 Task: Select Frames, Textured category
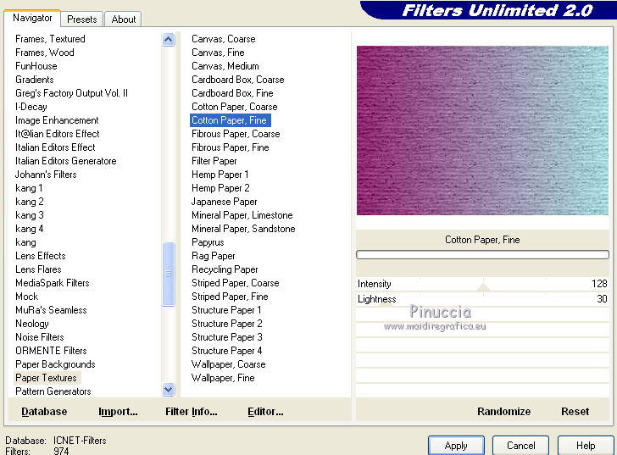tap(50, 39)
